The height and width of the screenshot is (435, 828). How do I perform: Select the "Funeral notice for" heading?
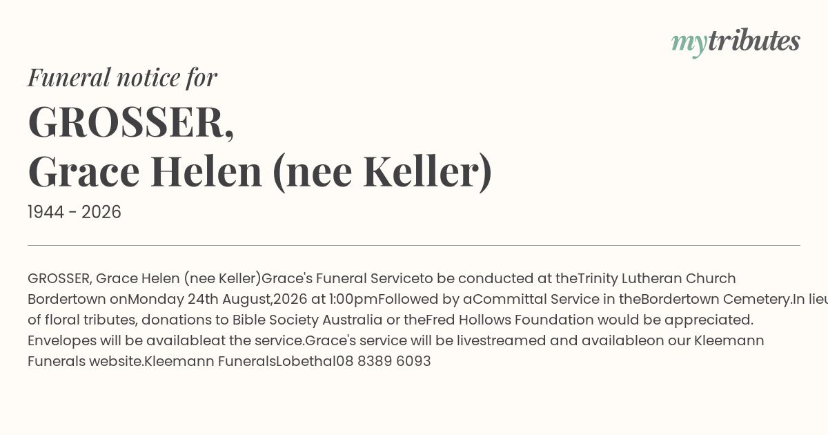tap(122, 77)
